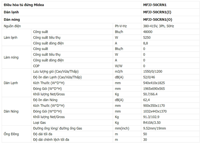Click the 48000 cooling capacity value

click(148, 31)
